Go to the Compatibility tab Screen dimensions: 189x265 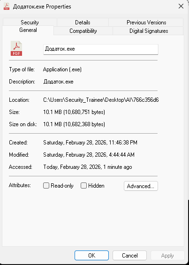83,31
